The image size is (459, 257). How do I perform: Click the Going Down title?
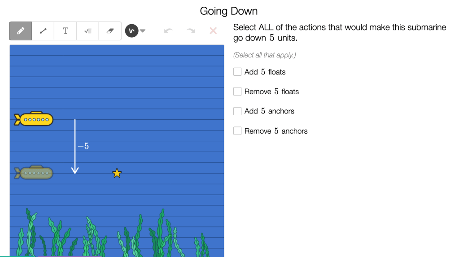229,11
